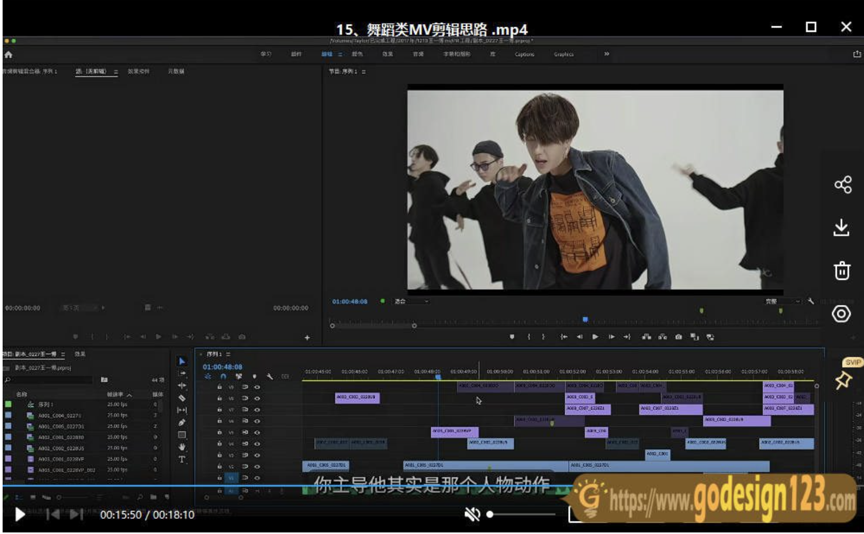This screenshot has height=534, width=864.
Task: Switch to 组件 workspace
Action: pos(296,54)
